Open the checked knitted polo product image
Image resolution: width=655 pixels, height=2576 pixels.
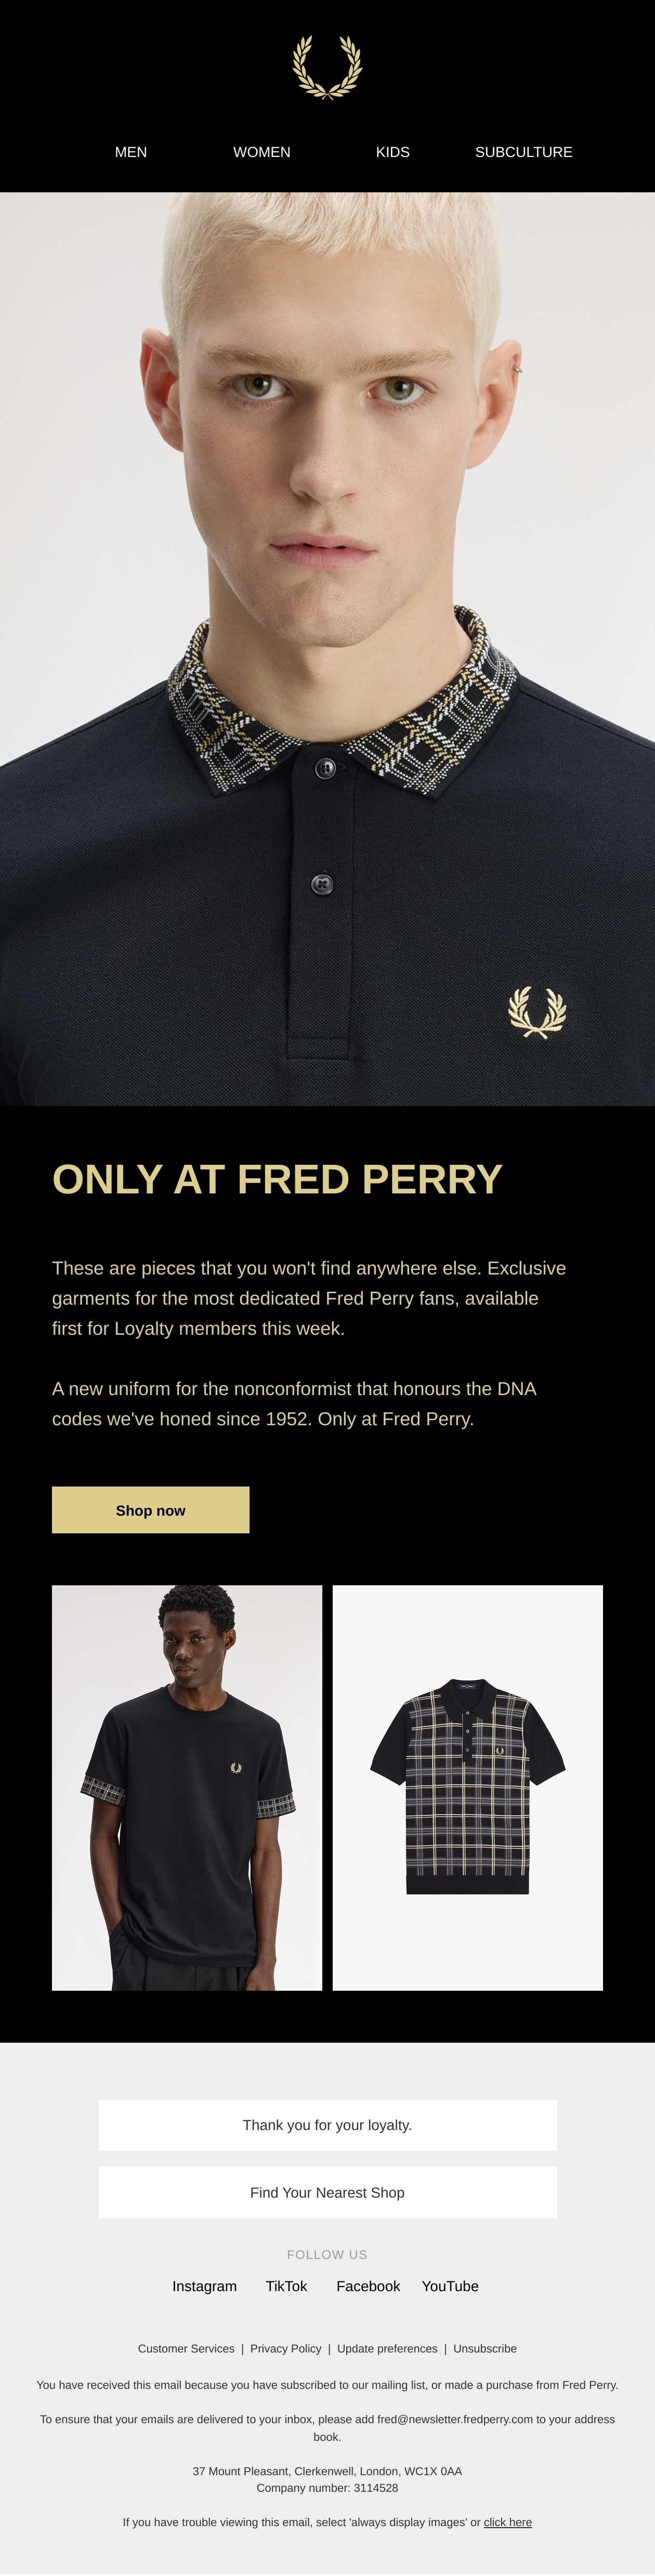click(x=468, y=1787)
